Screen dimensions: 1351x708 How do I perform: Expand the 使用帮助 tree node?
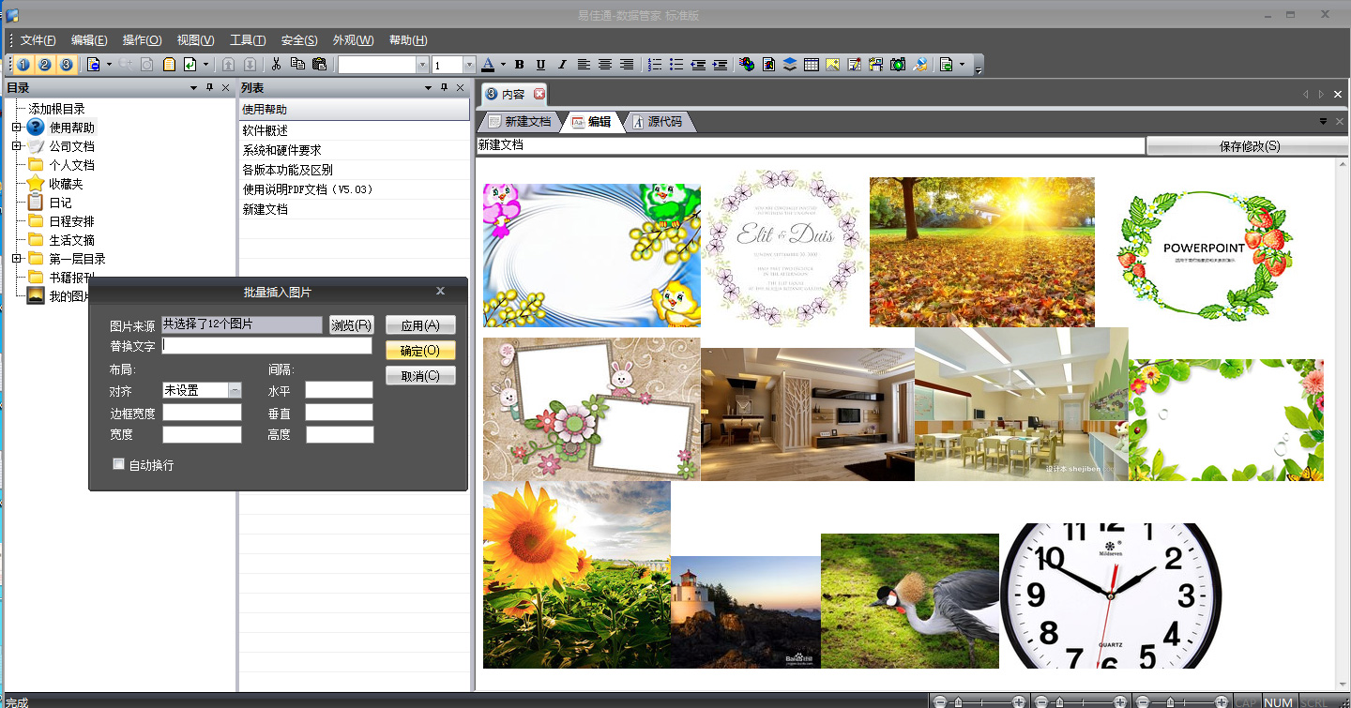pyautogui.click(x=16, y=128)
